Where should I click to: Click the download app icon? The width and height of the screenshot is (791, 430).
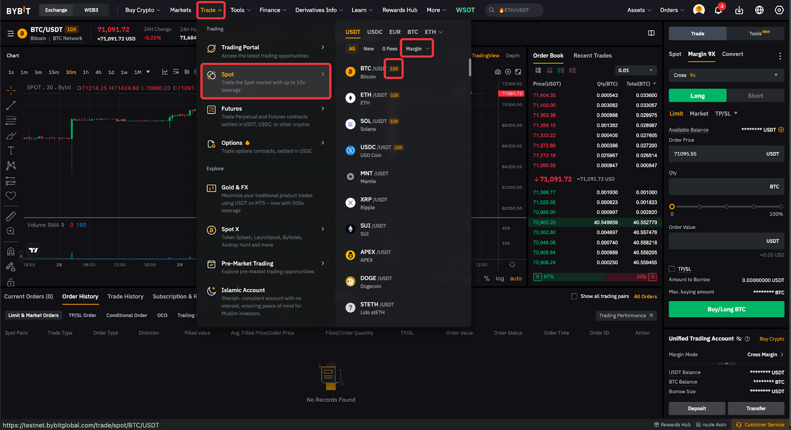739,10
